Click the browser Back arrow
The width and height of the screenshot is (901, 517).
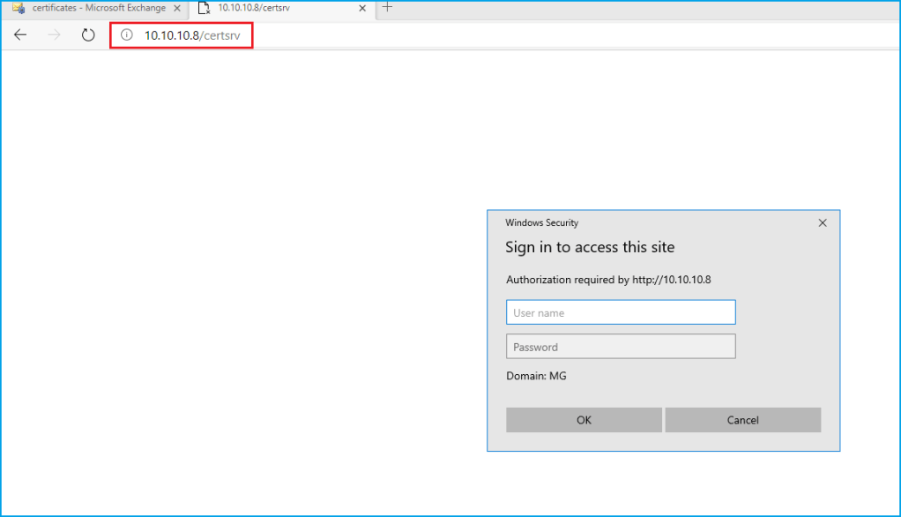click(x=20, y=35)
